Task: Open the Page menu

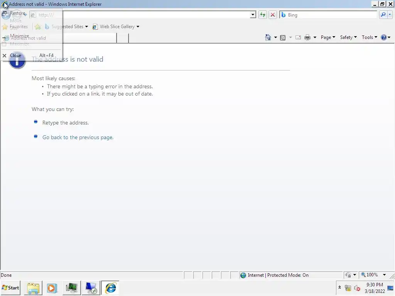Action: tap(328, 37)
